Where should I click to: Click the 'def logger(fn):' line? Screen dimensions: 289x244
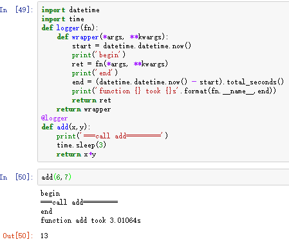point(70,28)
